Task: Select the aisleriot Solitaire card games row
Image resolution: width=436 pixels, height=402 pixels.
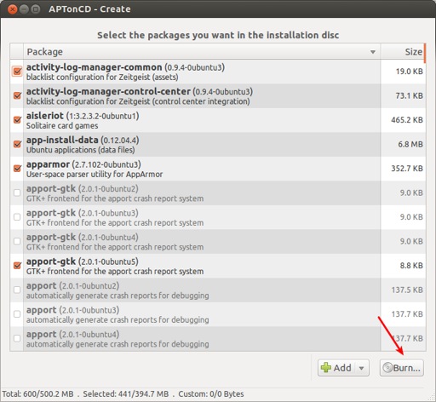Action: pos(218,120)
